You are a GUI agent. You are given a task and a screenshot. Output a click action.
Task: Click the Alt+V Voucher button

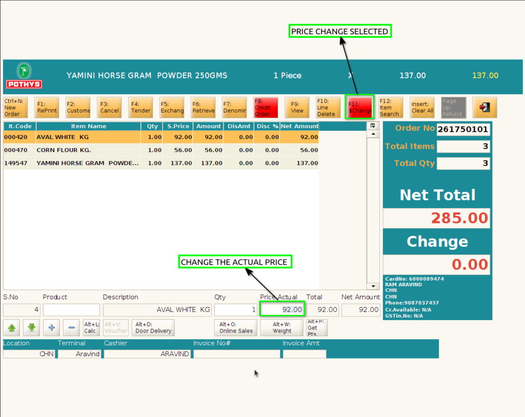(115, 328)
